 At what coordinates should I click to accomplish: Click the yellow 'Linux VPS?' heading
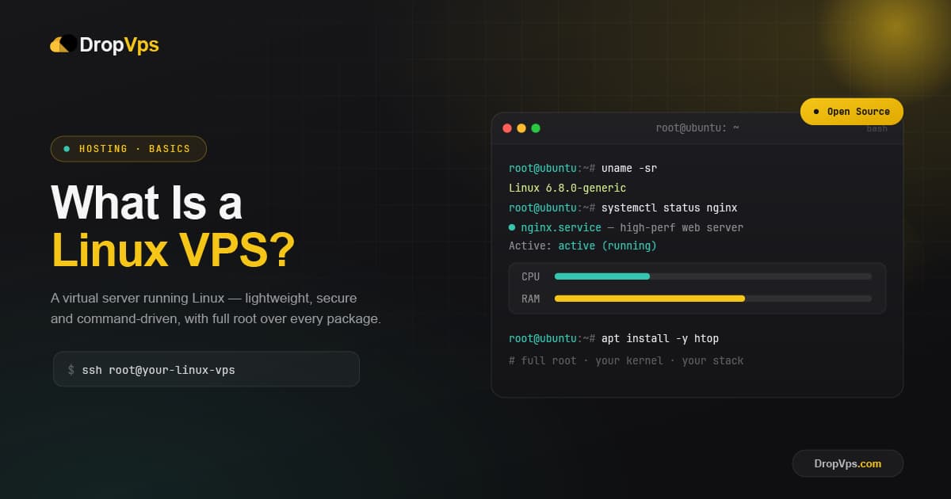173,250
